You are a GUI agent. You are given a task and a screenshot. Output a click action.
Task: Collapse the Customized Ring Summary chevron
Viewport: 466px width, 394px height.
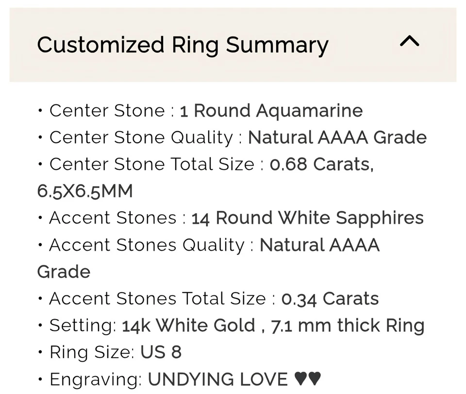(x=409, y=42)
